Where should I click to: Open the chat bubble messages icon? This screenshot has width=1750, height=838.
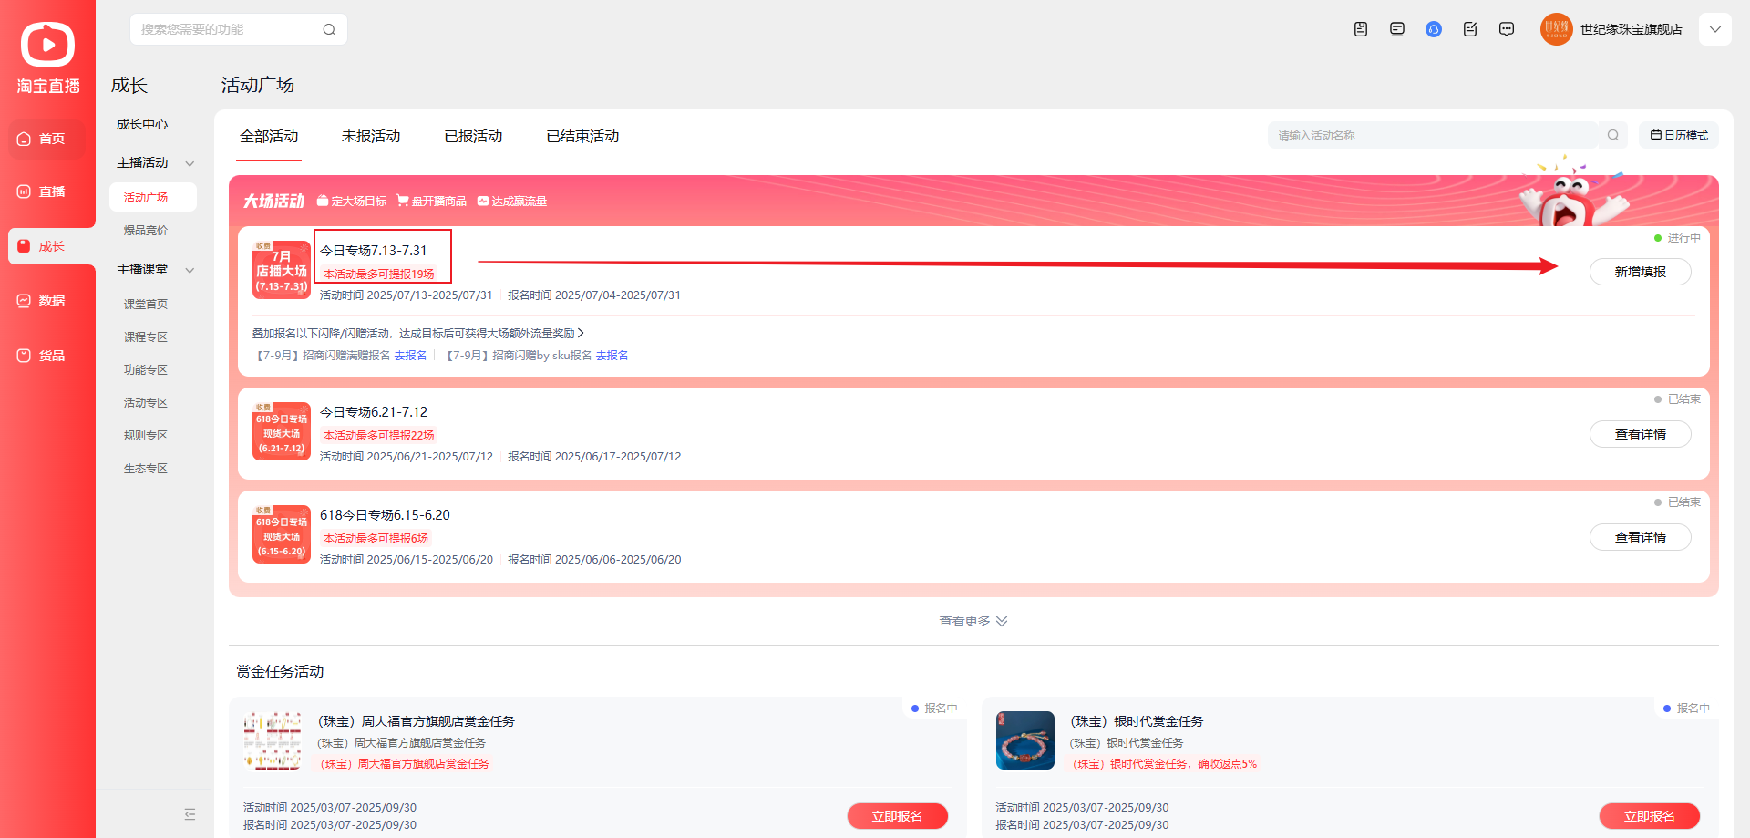coord(1506,29)
